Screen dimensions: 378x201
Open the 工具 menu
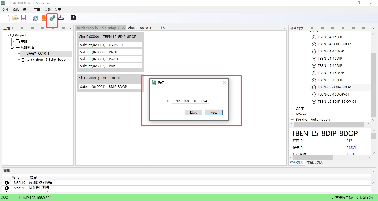coord(37,10)
